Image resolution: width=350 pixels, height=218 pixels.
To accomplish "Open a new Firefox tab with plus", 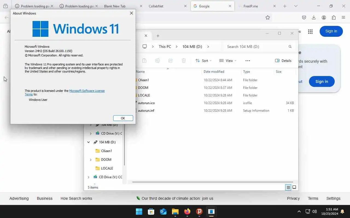I will [285, 6].
